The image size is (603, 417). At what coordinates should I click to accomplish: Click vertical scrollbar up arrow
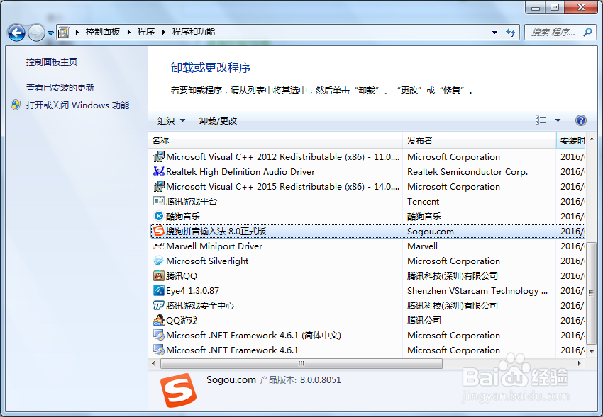592,139
